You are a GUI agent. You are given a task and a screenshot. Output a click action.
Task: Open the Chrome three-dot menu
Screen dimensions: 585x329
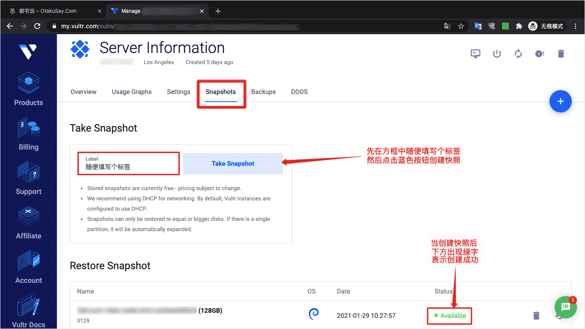click(576, 26)
